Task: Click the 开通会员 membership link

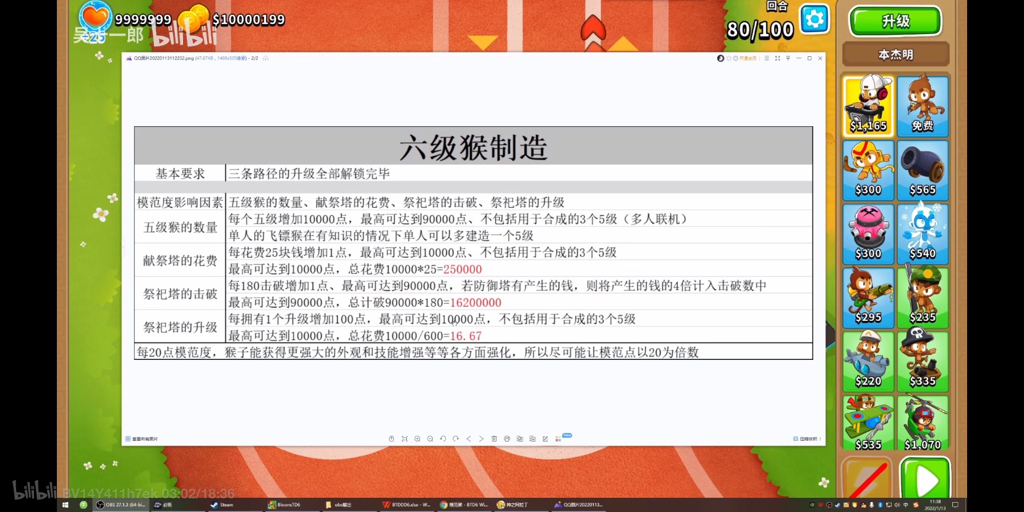Action: (x=748, y=58)
